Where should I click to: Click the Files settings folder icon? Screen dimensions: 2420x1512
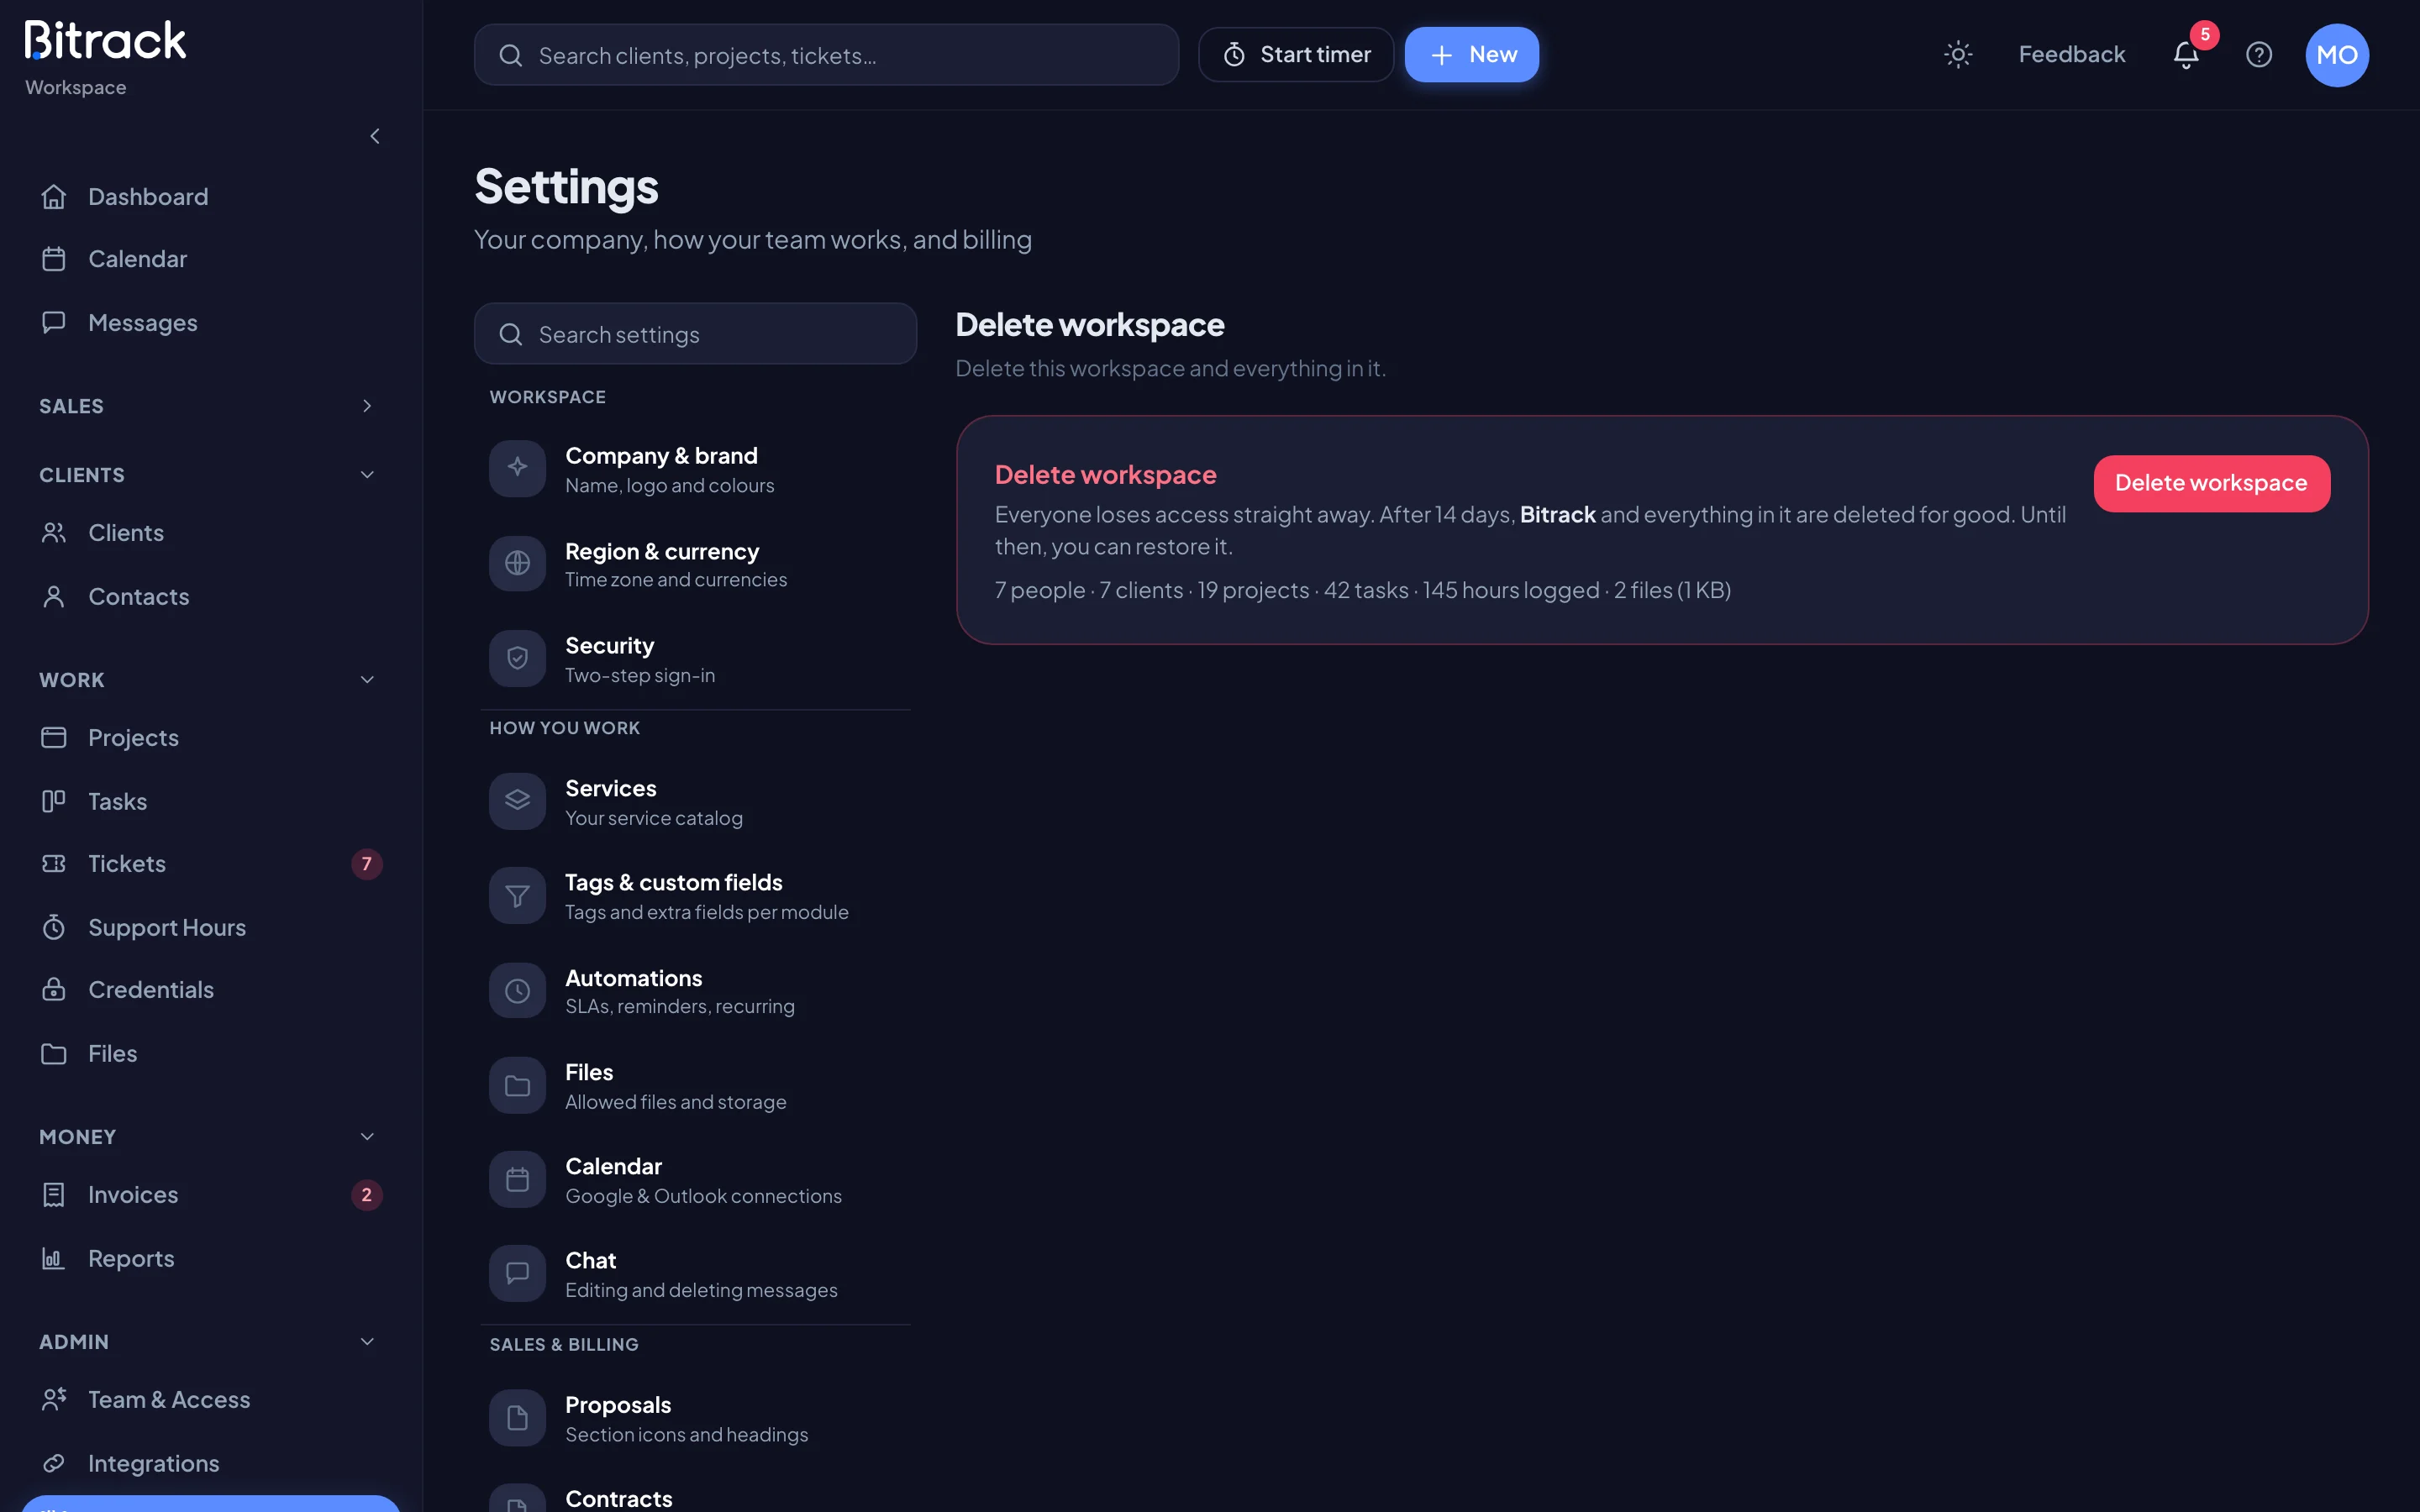[x=517, y=1085]
